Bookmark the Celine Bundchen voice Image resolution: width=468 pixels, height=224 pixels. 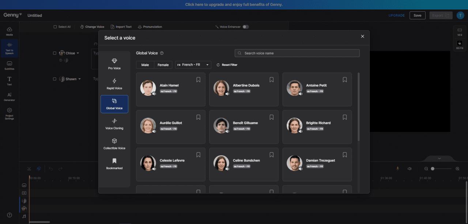(271, 155)
